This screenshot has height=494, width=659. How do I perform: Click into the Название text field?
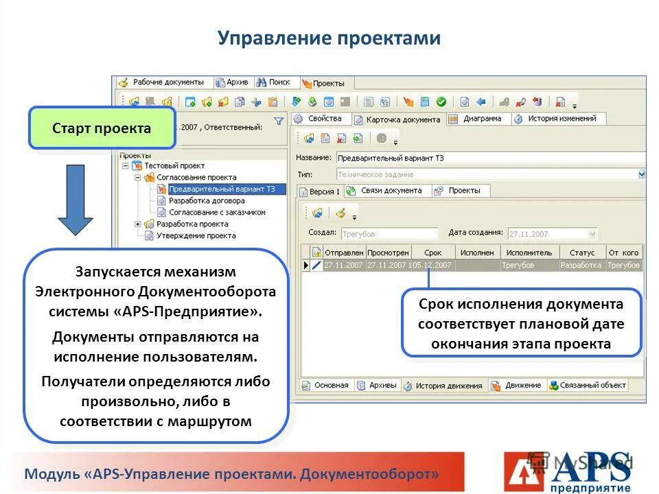pyautogui.click(x=490, y=158)
